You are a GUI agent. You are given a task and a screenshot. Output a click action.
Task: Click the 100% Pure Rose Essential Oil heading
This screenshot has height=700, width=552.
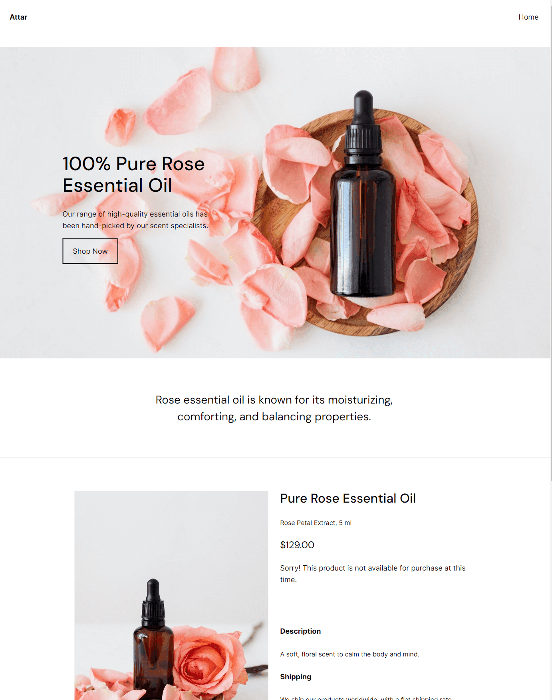[133, 175]
